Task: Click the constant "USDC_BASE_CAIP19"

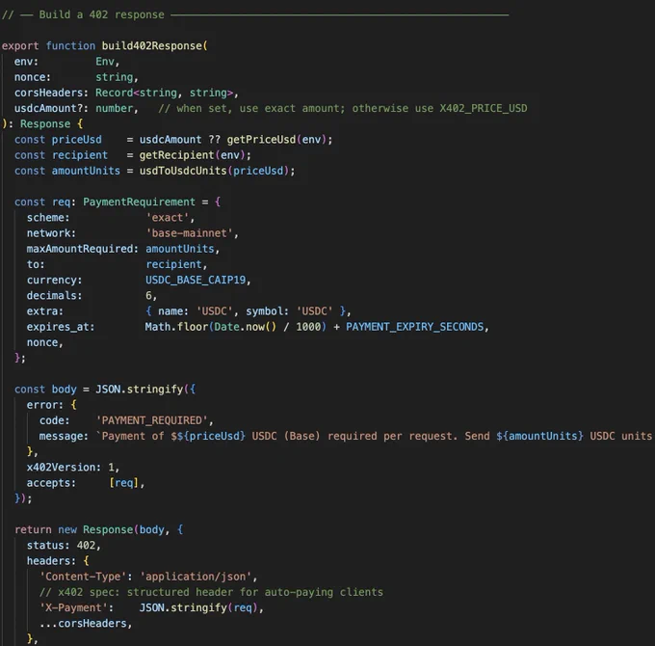Action: [196, 281]
